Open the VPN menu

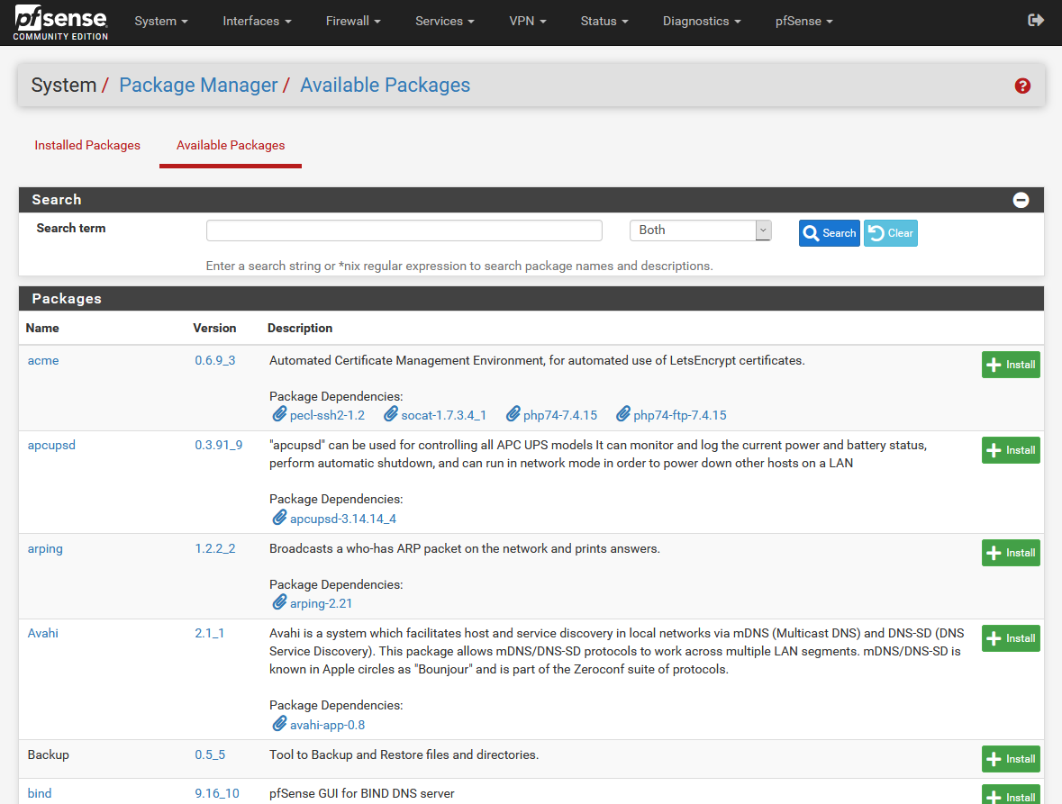click(x=527, y=21)
